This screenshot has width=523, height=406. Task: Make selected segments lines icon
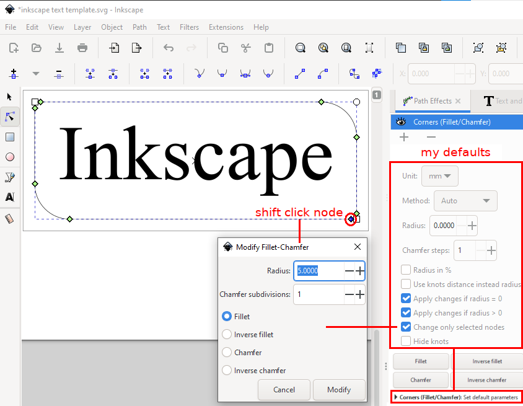coord(300,74)
